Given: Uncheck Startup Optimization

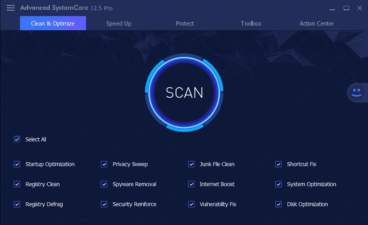Looking at the screenshot, I should 17,164.
